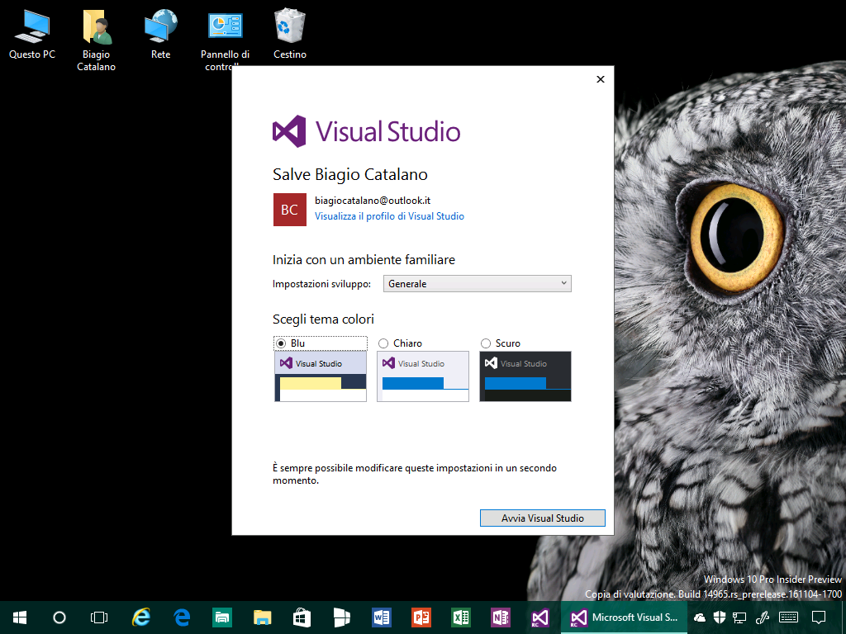This screenshot has width=846, height=634.
Task: Click the Visual Studio logo in dialog
Action: pos(366,131)
